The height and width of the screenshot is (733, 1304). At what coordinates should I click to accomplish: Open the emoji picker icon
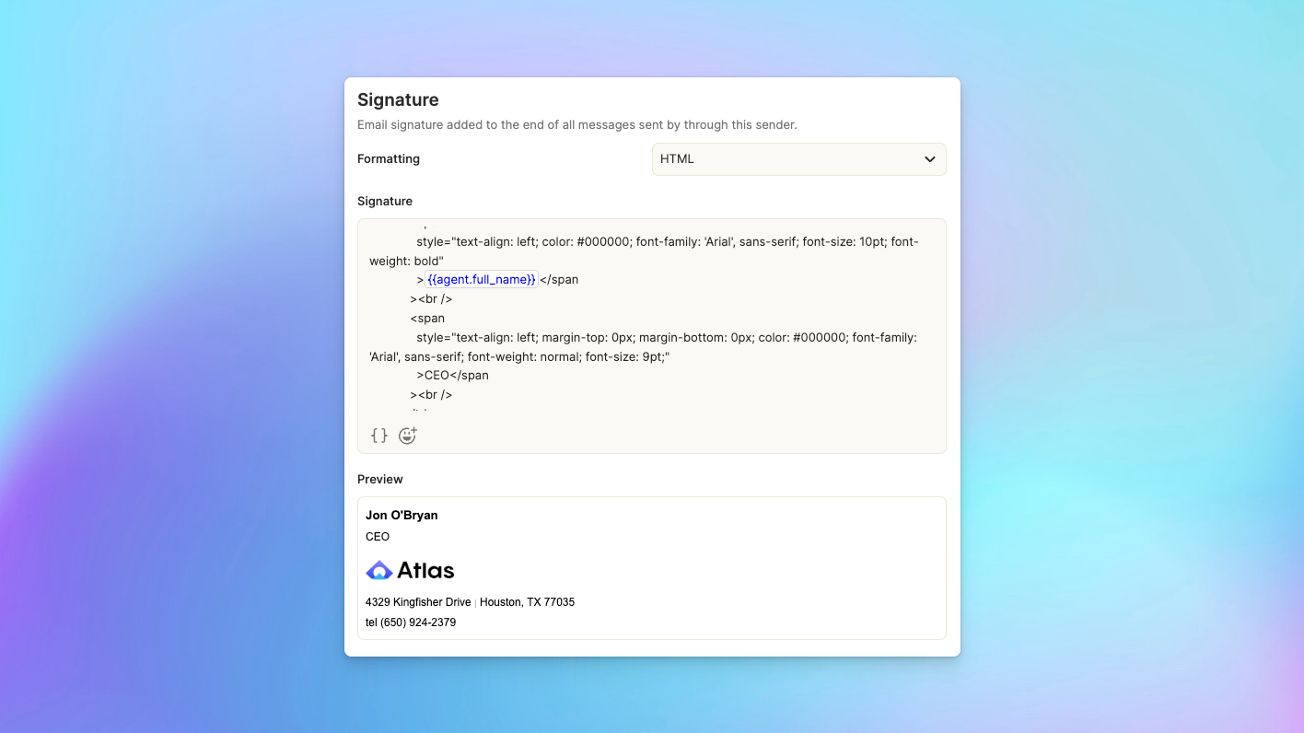pyautogui.click(x=408, y=436)
